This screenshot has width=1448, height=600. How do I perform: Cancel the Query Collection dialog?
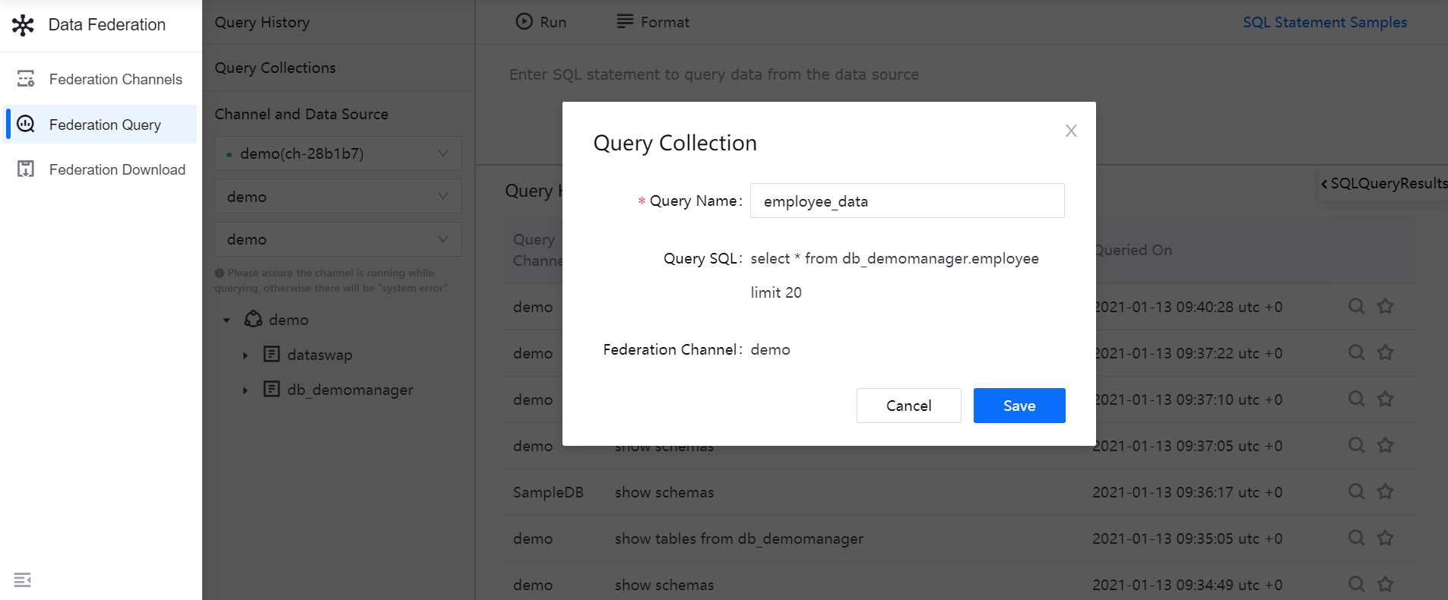[x=908, y=406]
